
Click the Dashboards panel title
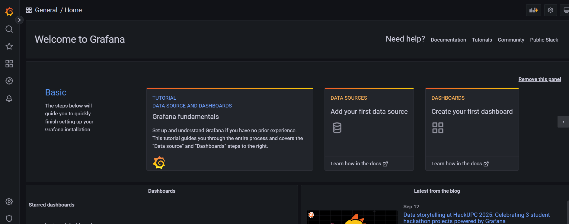pos(162,191)
